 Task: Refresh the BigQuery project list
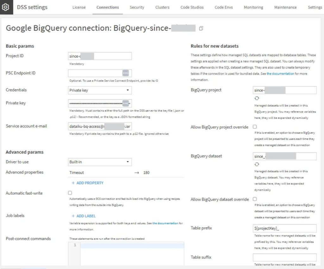(257, 98)
